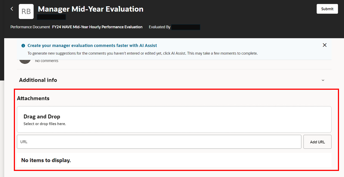This screenshot has width=344, height=177.
Task: Click the back arrow in the header
Action: point(12,9)
